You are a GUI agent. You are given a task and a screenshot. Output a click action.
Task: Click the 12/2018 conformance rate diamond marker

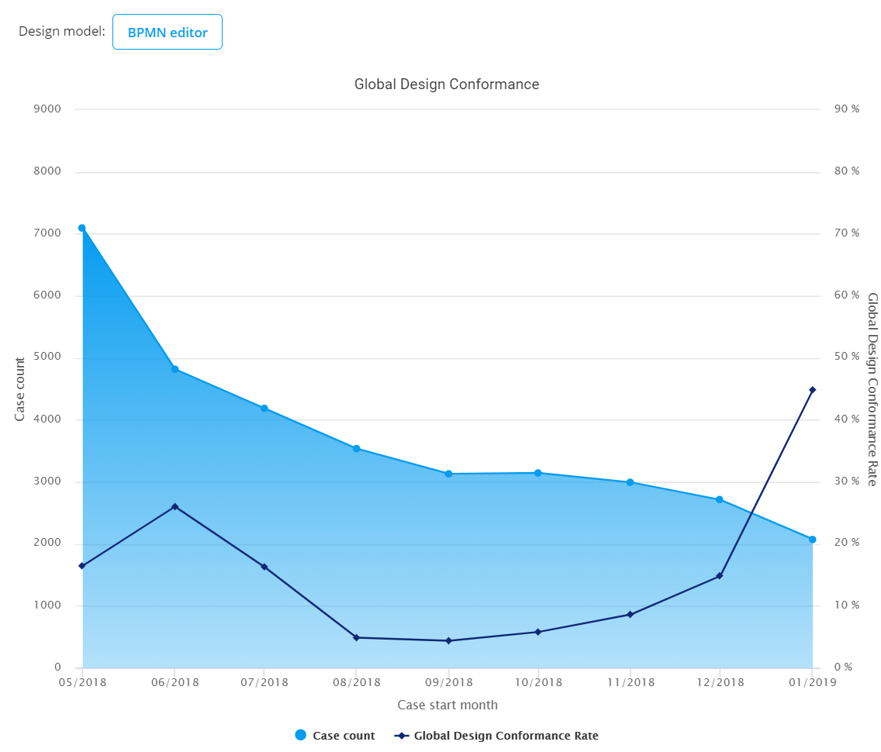[x=719, y=576]
